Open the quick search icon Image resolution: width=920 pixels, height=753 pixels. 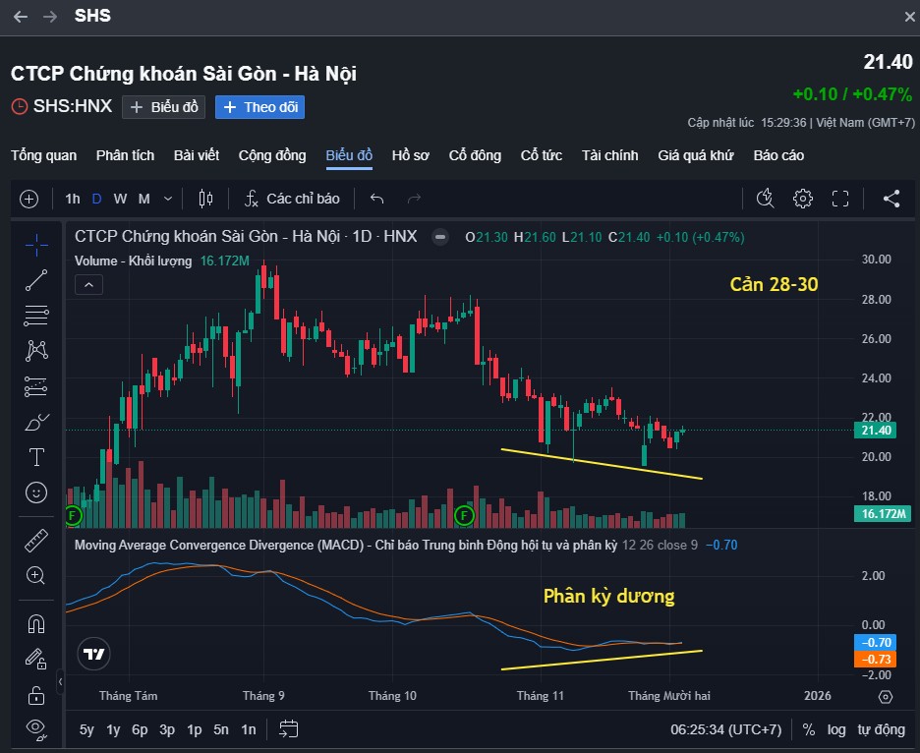[x=765, y=199]
